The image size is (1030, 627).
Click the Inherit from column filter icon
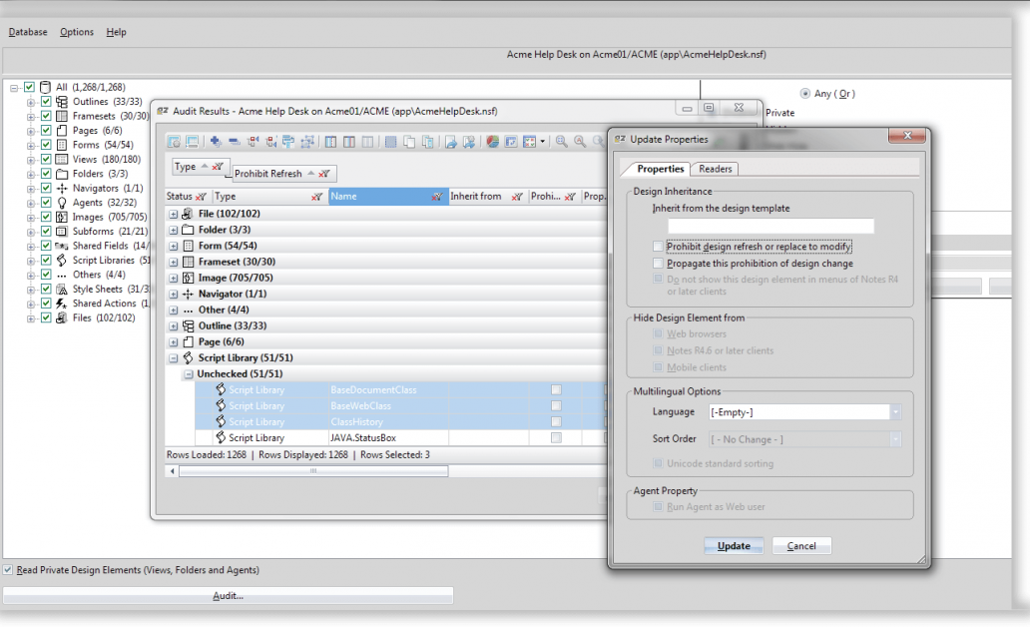tap(517, 197)
